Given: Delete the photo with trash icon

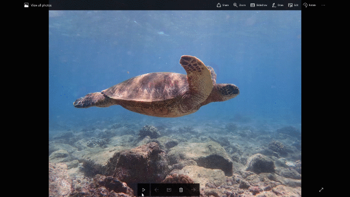Looking at the screenshot, I should point(181,190).
